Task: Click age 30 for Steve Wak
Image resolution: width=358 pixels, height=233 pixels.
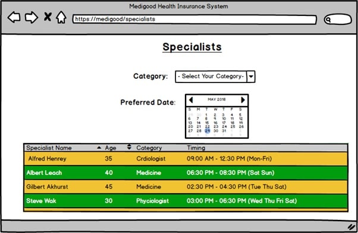Action: point(109,201)
